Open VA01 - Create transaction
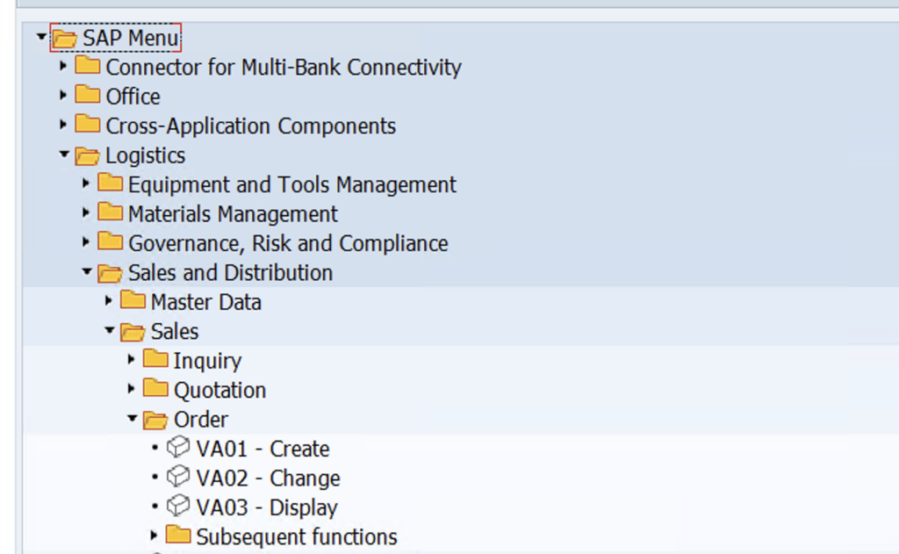Image resolution: width=899 pixels, height=554 pixels. (263, 449)
